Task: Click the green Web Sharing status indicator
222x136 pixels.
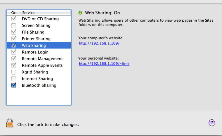Action: [x=80, y=13]
